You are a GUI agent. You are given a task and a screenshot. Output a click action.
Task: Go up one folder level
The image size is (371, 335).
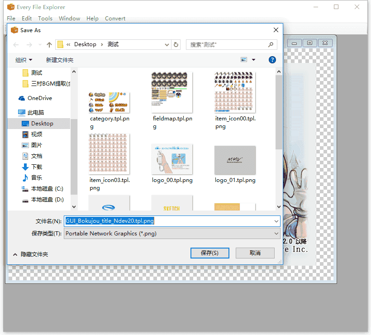[49, 45]
